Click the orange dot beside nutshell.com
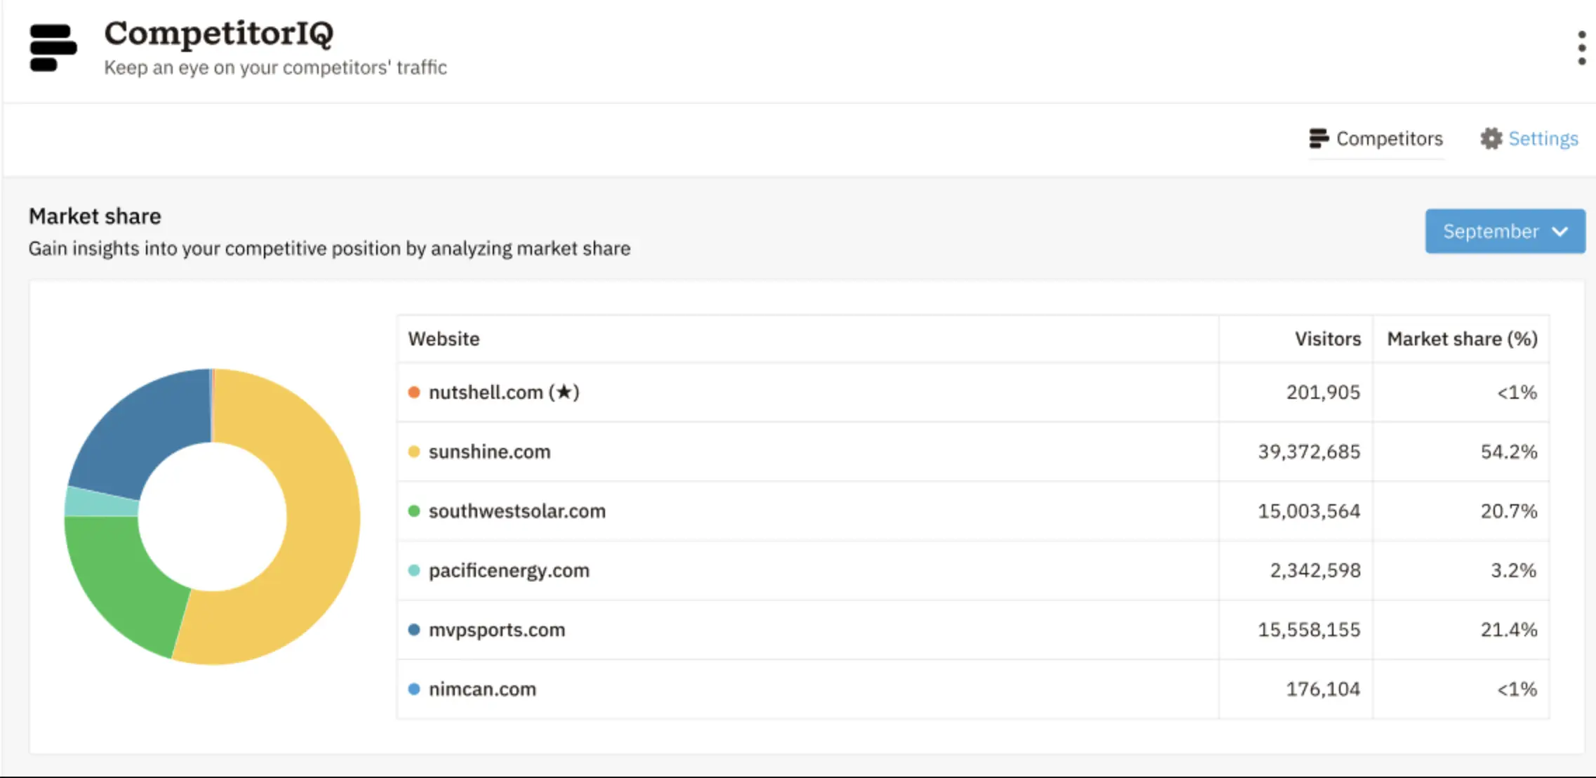 click(414, 392)
